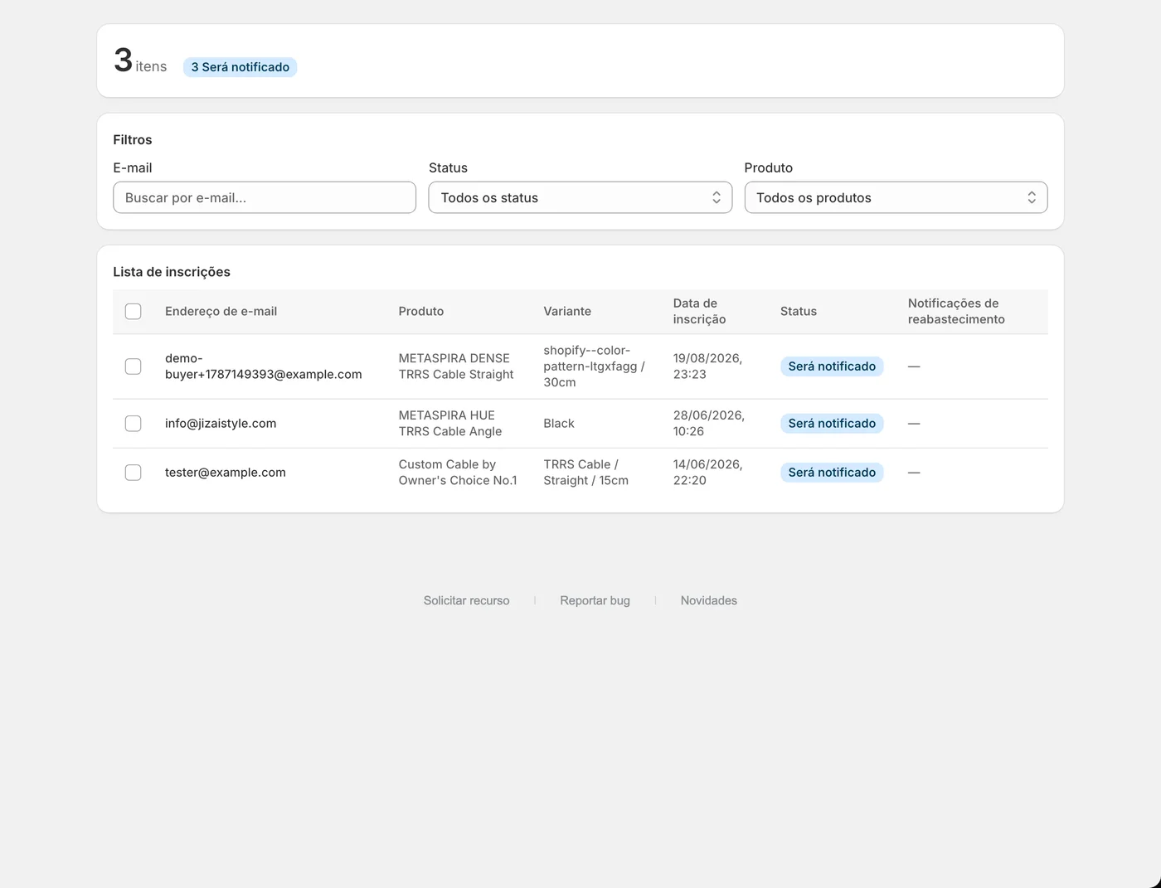Screen dimensions: 1161x888
Task: Select the info@jizaistyle.com row checkbox
Action: (x=133, y=424)
